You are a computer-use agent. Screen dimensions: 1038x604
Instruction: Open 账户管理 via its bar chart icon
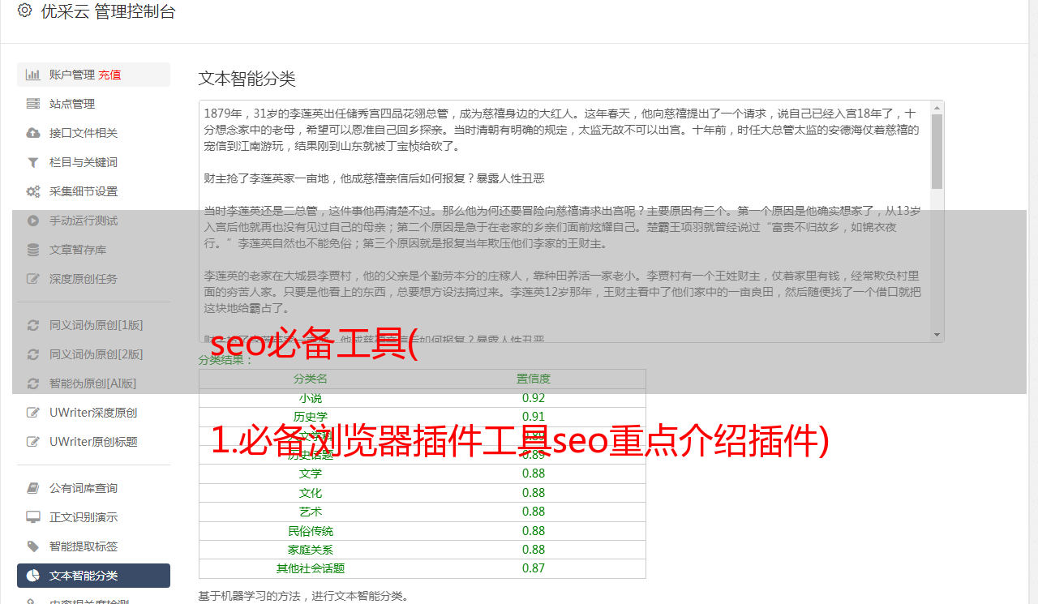(33, 75)
